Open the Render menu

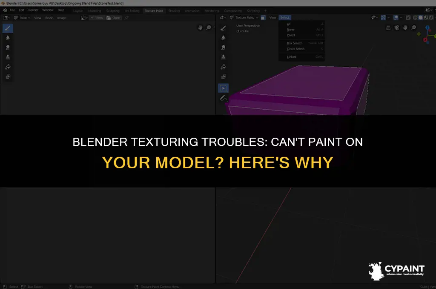point(33,10)
